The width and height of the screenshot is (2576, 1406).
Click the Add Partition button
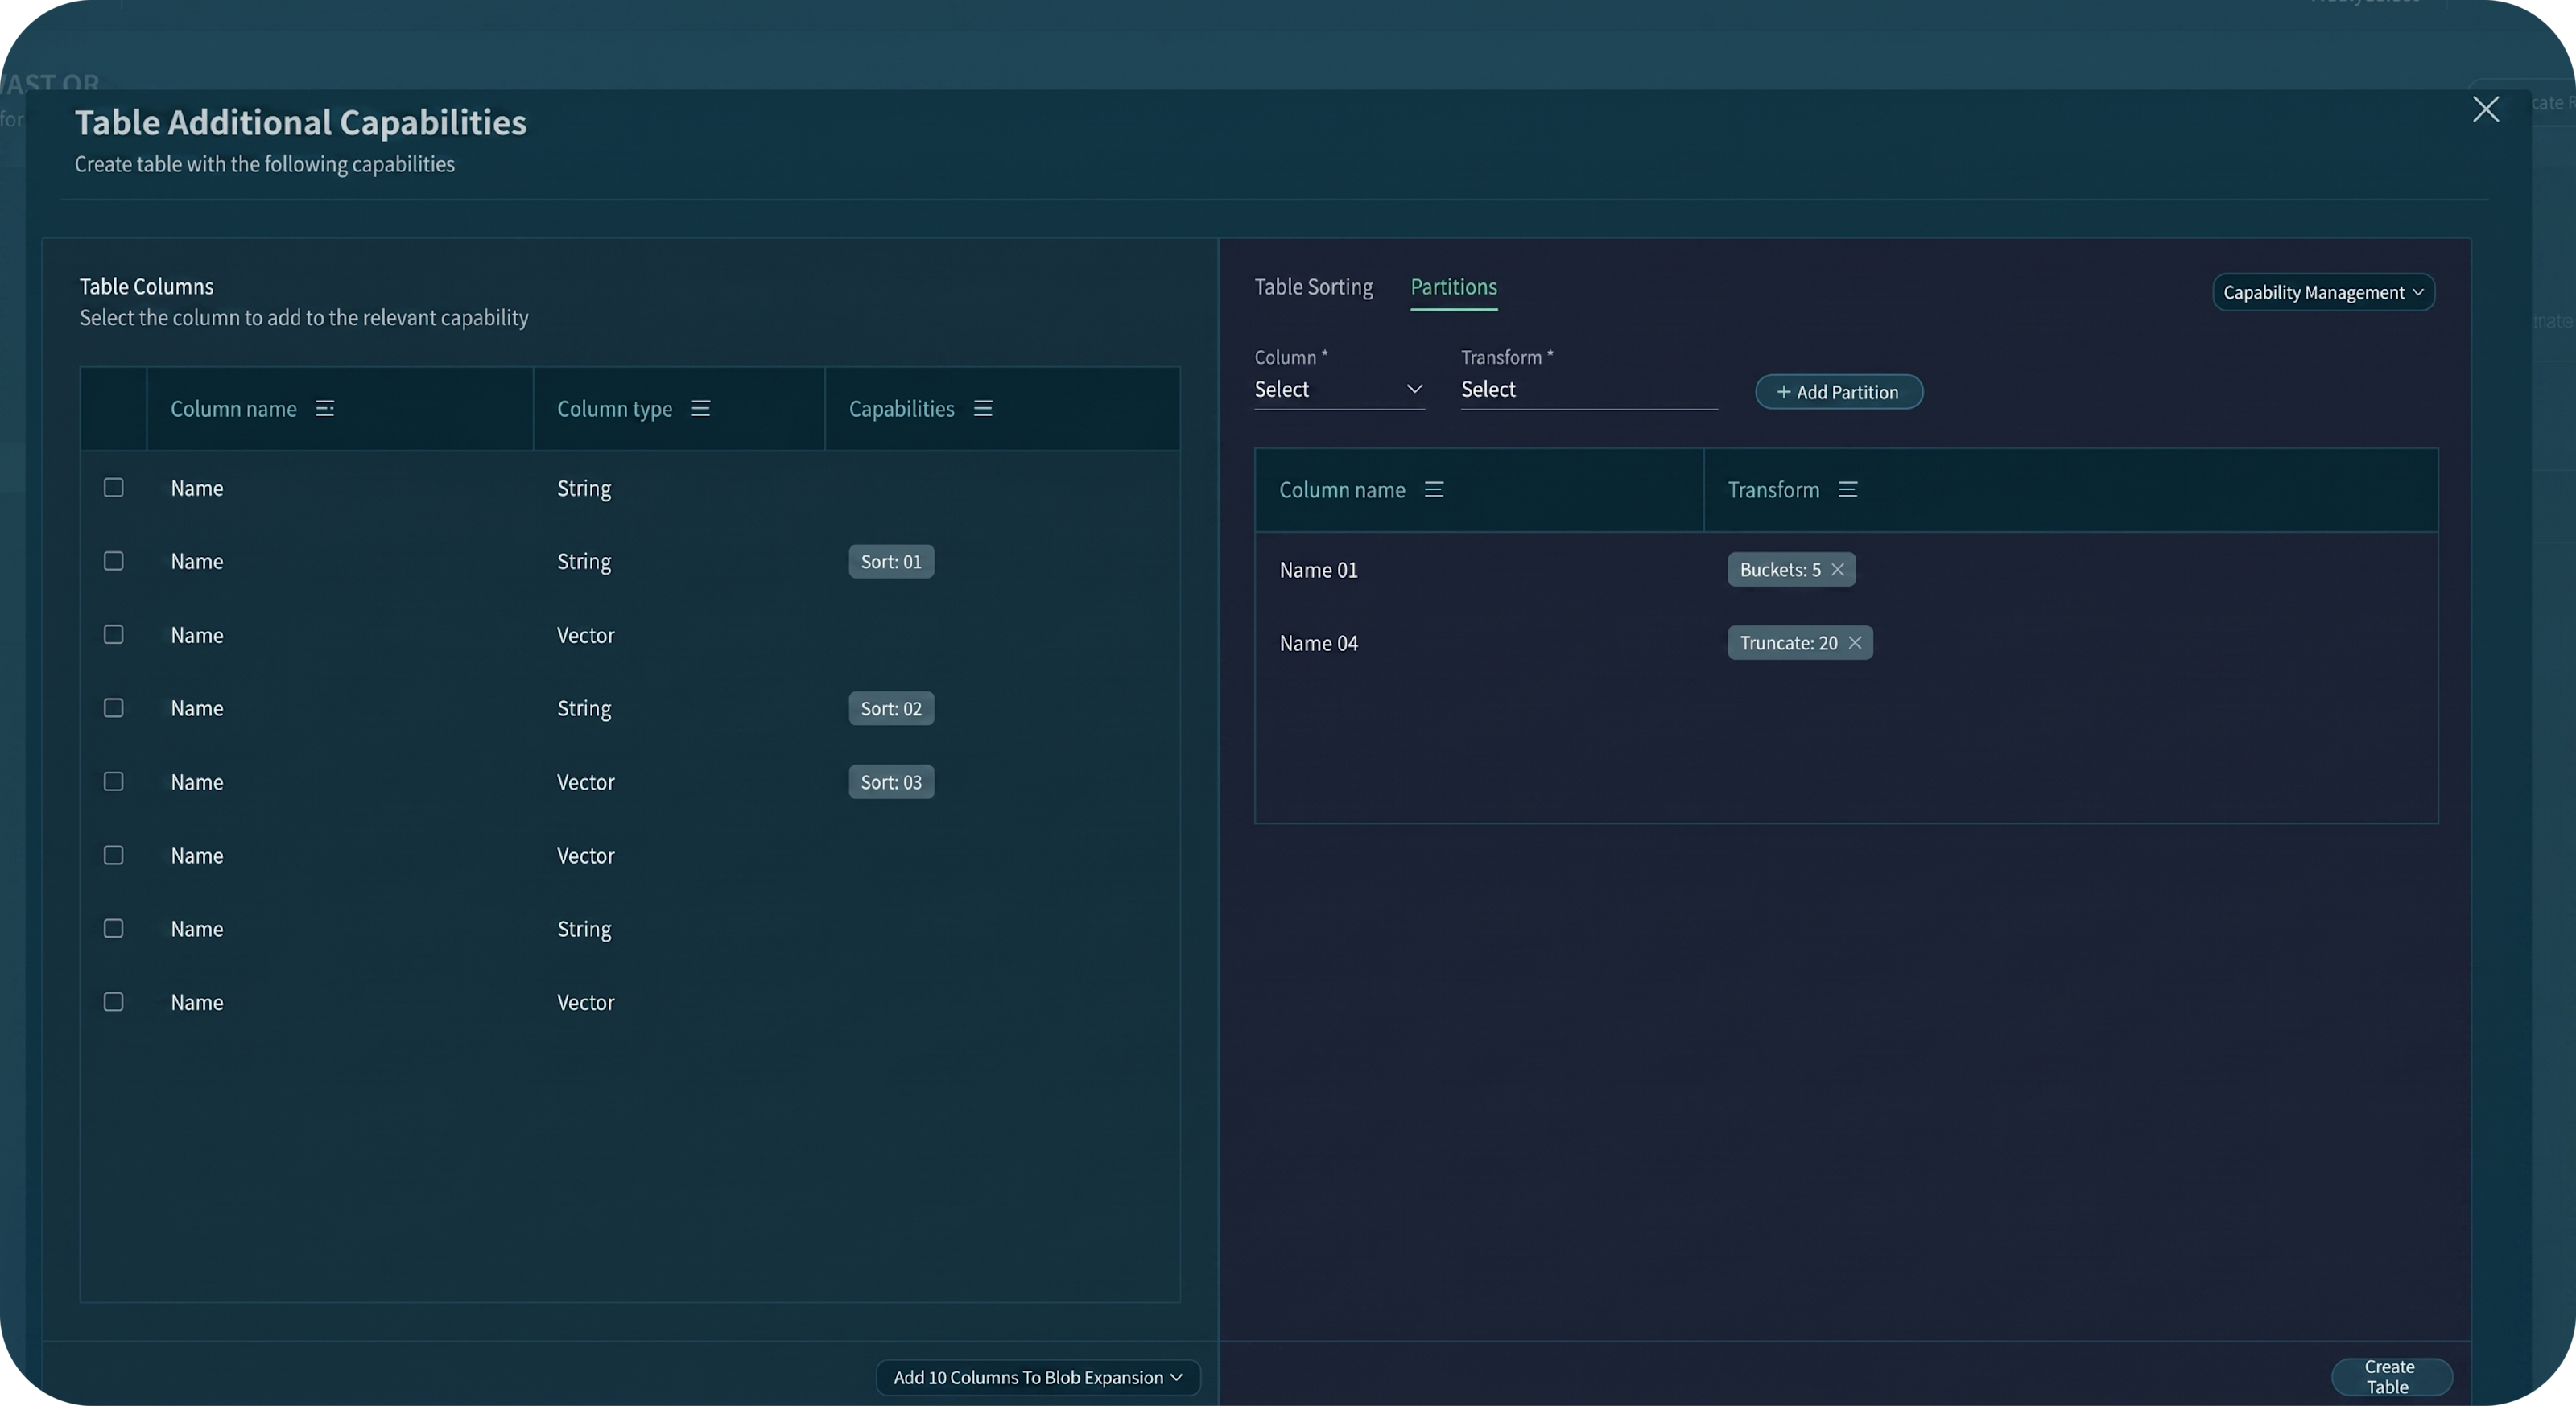tap(1838, 392)
